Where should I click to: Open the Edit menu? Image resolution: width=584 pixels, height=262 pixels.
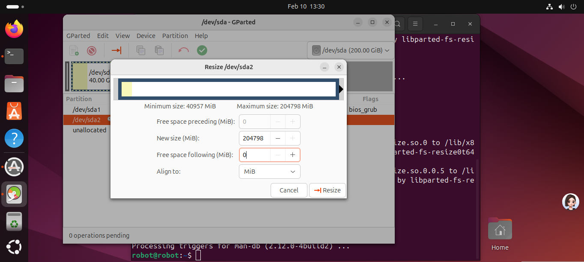click(103, 36)
